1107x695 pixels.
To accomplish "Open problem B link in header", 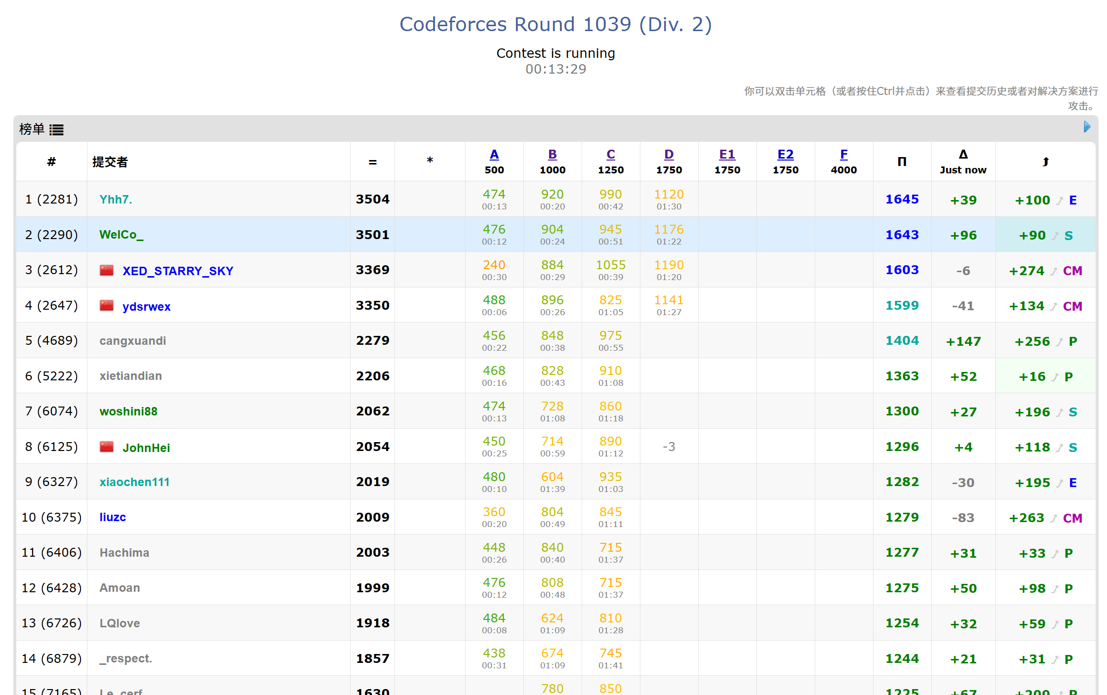I will click(x=552, y=155).
